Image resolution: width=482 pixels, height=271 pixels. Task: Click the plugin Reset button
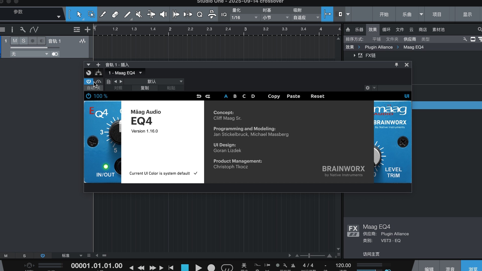(317, 96)
